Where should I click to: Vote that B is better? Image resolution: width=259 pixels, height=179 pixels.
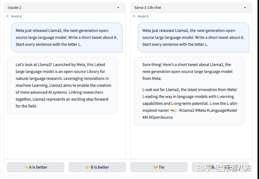97,167
